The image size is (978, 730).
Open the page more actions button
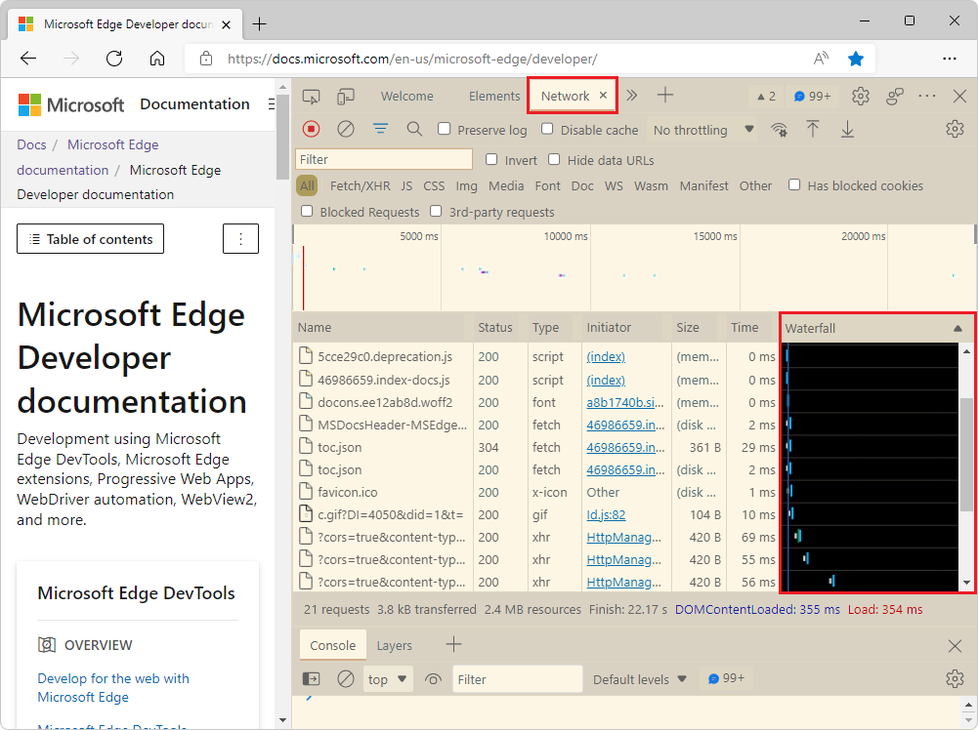click(x=240, y=238)
